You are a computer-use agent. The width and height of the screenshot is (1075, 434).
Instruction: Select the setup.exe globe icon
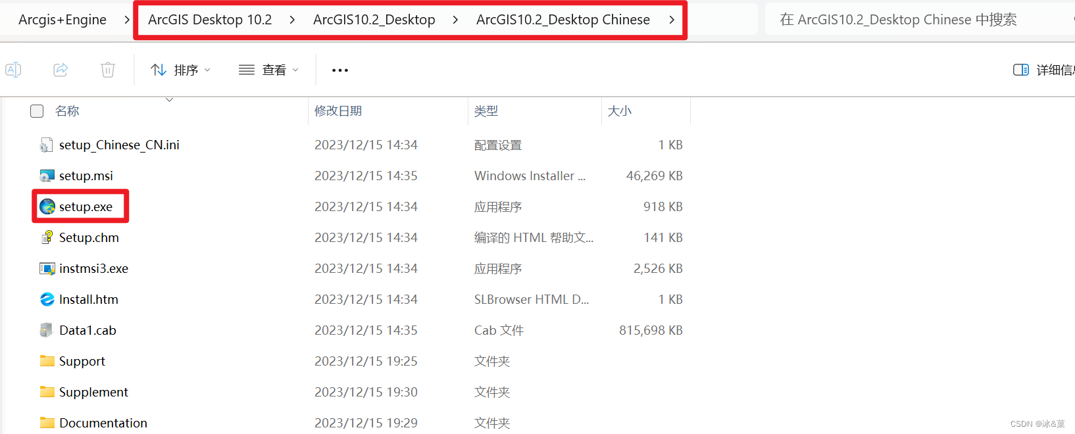click(x=47, y=206)
